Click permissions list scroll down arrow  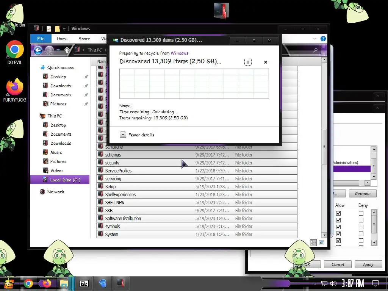[374, 242]
